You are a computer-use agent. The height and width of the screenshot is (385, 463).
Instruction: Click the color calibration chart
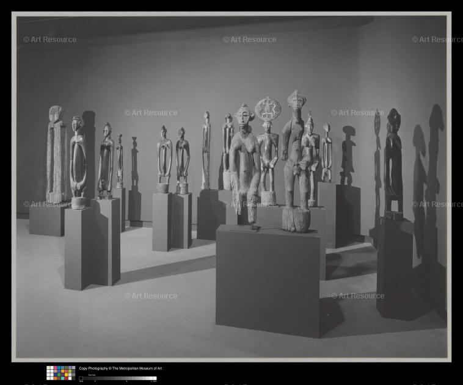tap(61, 373)
